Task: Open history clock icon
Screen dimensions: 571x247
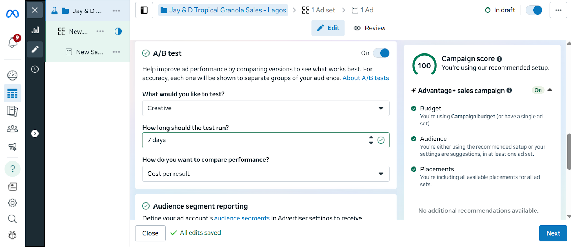Action: pyautogui.click(x=35, y=69)
